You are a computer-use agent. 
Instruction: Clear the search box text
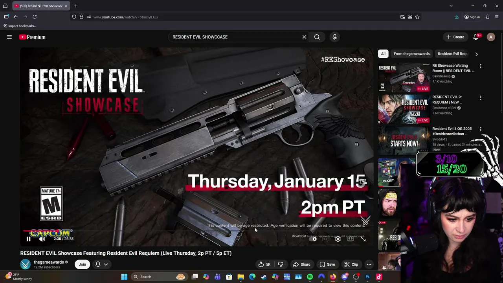pos(304,37)
